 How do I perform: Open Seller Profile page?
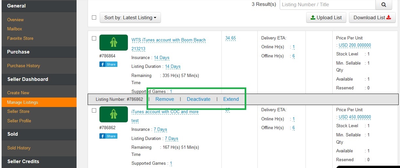tap(19, 121)
